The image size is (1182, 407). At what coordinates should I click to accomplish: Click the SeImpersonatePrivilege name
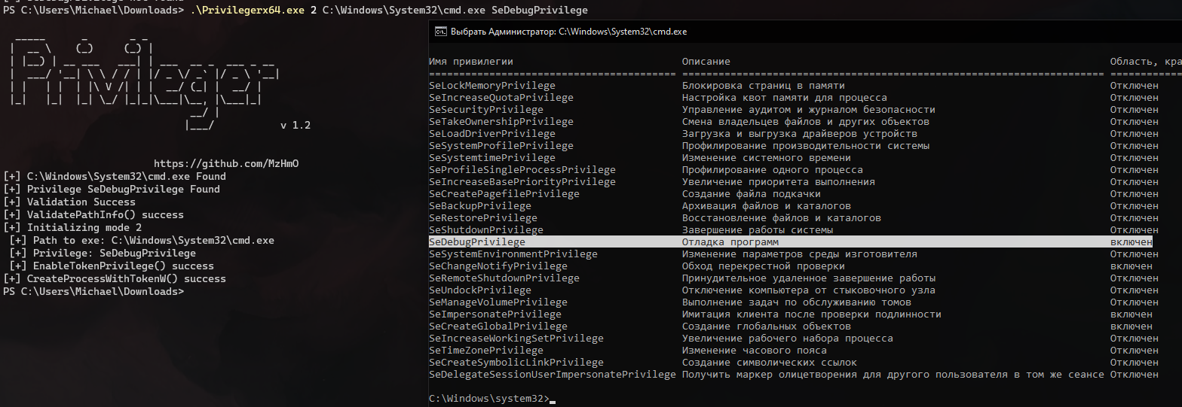(x=495, y=314)
